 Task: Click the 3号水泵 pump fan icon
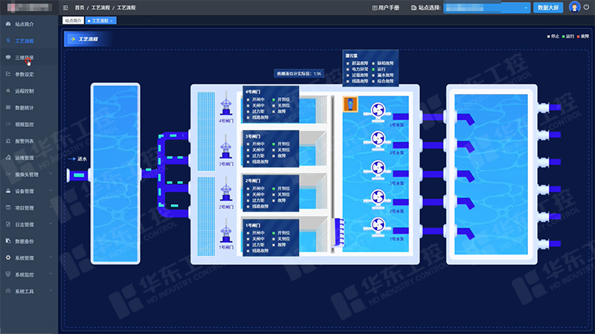376,168
